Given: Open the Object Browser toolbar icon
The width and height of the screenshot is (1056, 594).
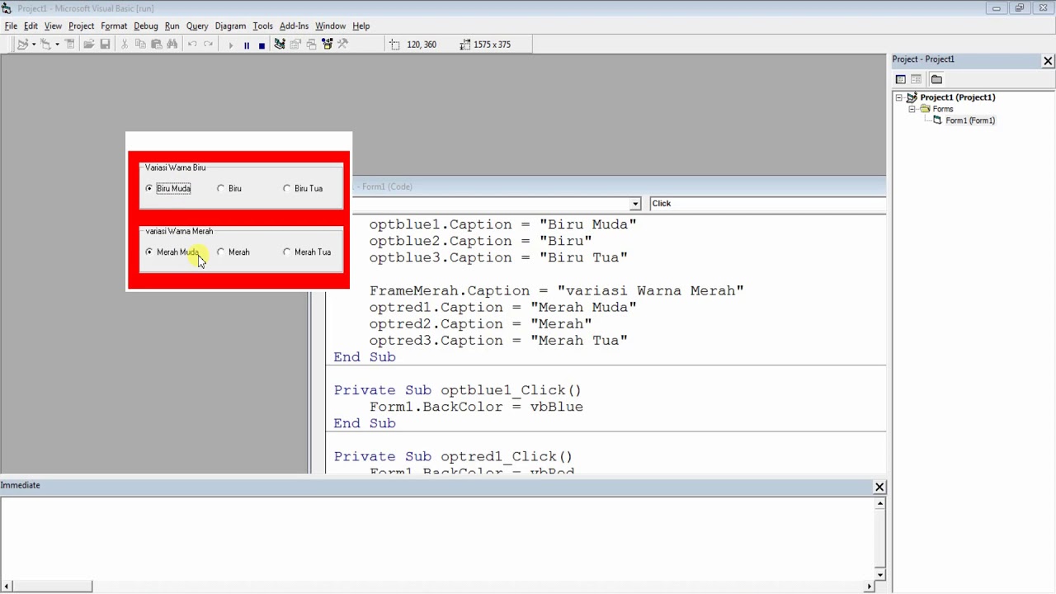Looking at the screenshot, I should coord(328,45).
